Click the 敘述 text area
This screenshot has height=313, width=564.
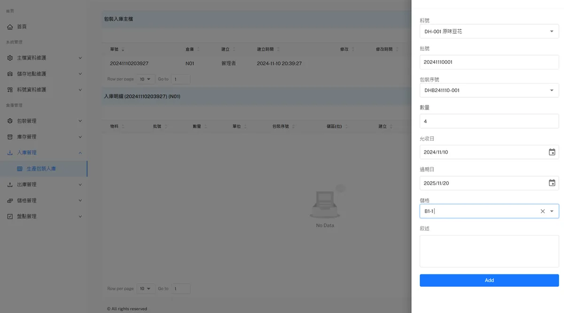tap(489, 251)
